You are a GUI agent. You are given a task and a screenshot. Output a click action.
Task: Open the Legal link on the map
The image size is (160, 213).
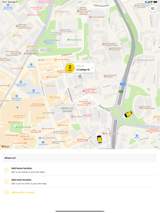click(156, 147)
